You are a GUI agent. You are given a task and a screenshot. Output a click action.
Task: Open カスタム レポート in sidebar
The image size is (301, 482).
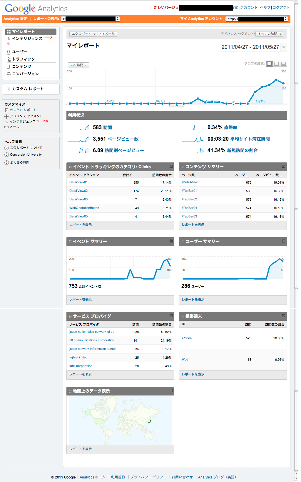click(28, 89)
